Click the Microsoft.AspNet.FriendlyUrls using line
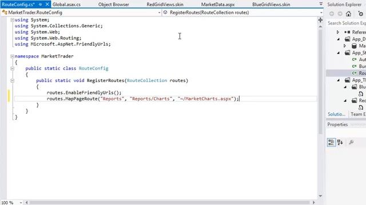This screenshot has width=366, height=205. pos(62,44)
